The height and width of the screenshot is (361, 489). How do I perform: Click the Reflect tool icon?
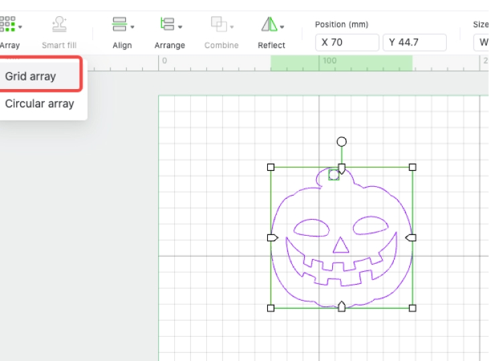tap(269, 25)
